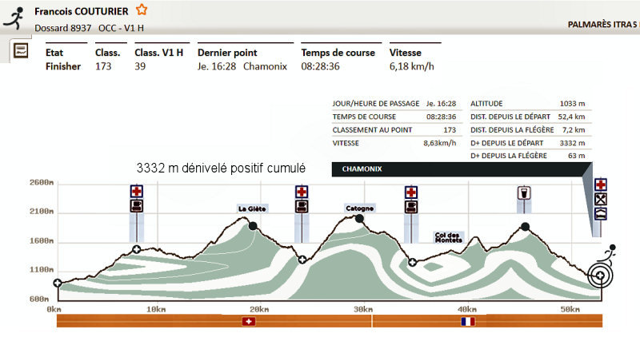This screenshot has width=640, height=357.
Task: Click the ALTITUDE 1033 m value
Action: 572,104
